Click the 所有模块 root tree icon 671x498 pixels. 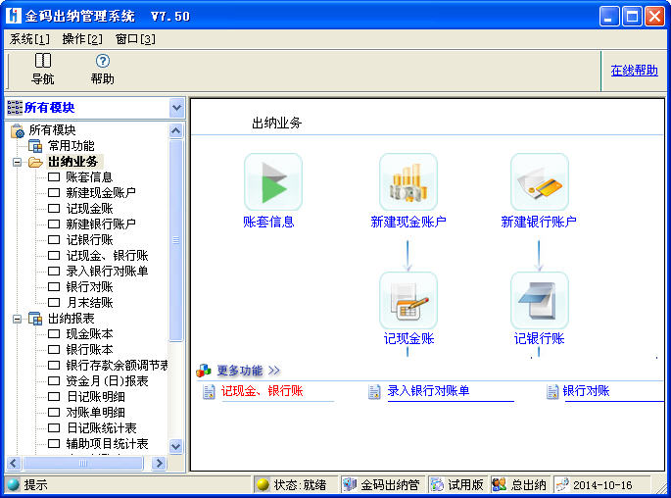pyautogui.click(x=18, y=130)
